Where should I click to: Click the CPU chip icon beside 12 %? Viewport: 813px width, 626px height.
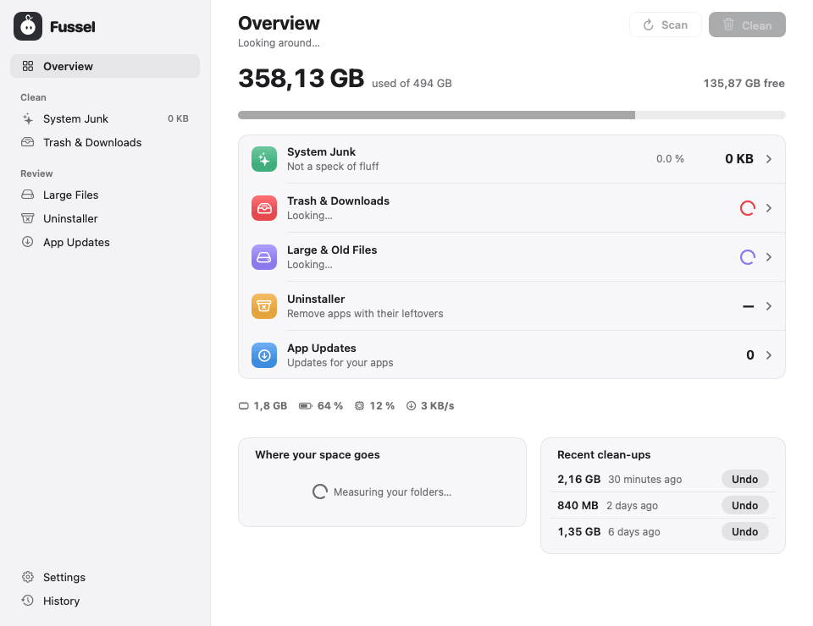click(x=359, y=406)
